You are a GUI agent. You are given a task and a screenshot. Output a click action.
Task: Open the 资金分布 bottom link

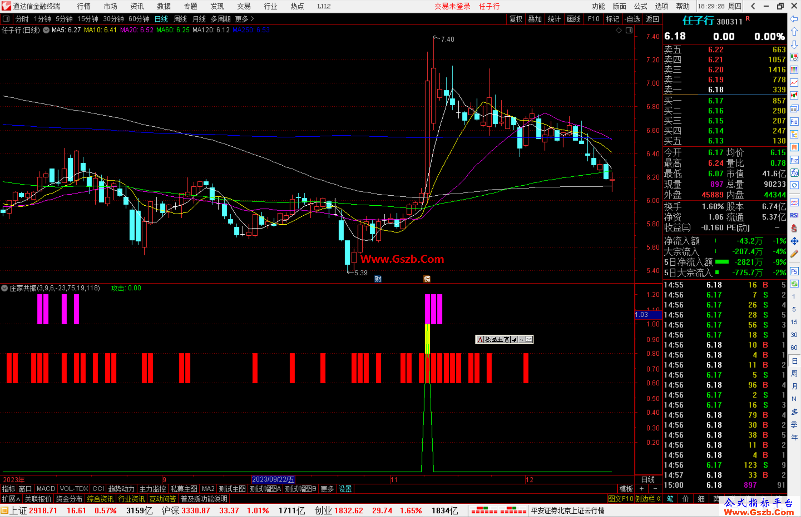[69, 499]
